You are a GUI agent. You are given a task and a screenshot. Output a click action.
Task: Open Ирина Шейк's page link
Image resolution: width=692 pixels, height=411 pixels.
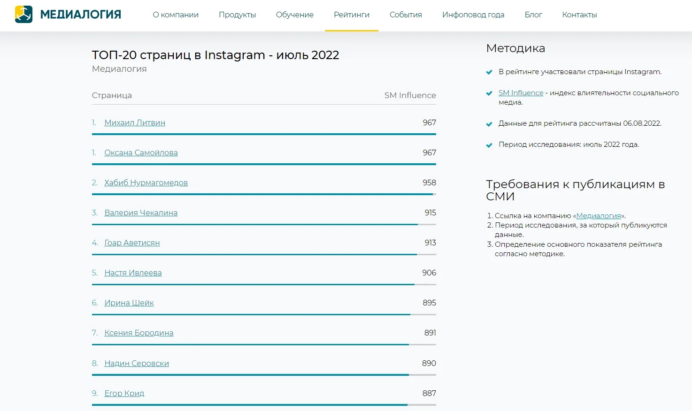(x=129, y=303)
